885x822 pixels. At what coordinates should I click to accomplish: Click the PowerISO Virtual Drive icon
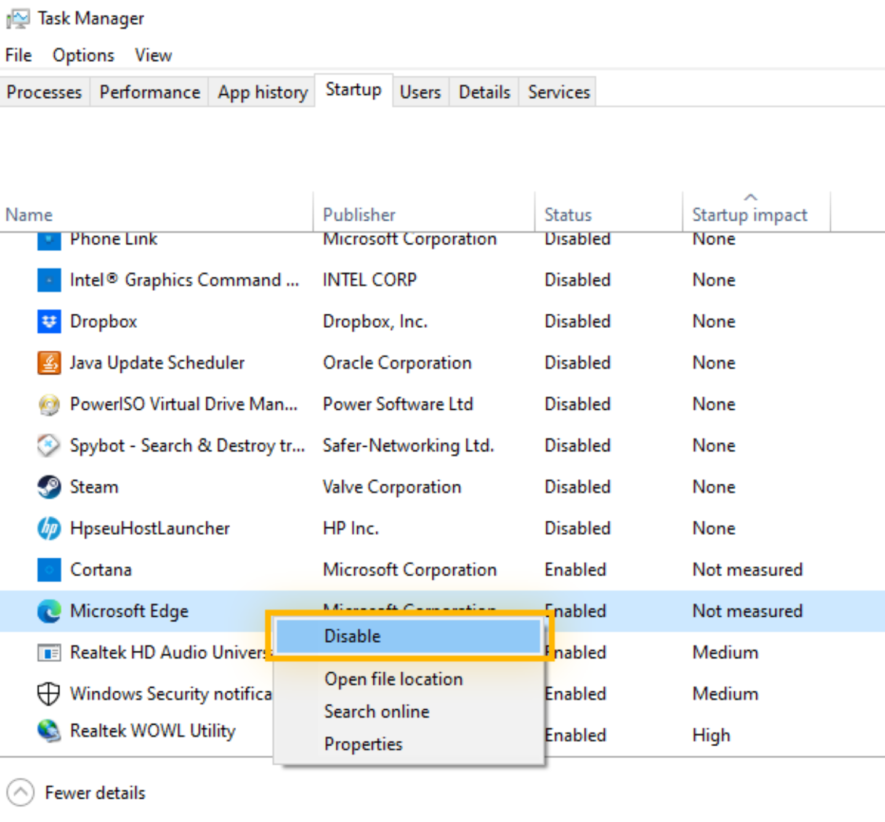[49, 405]
